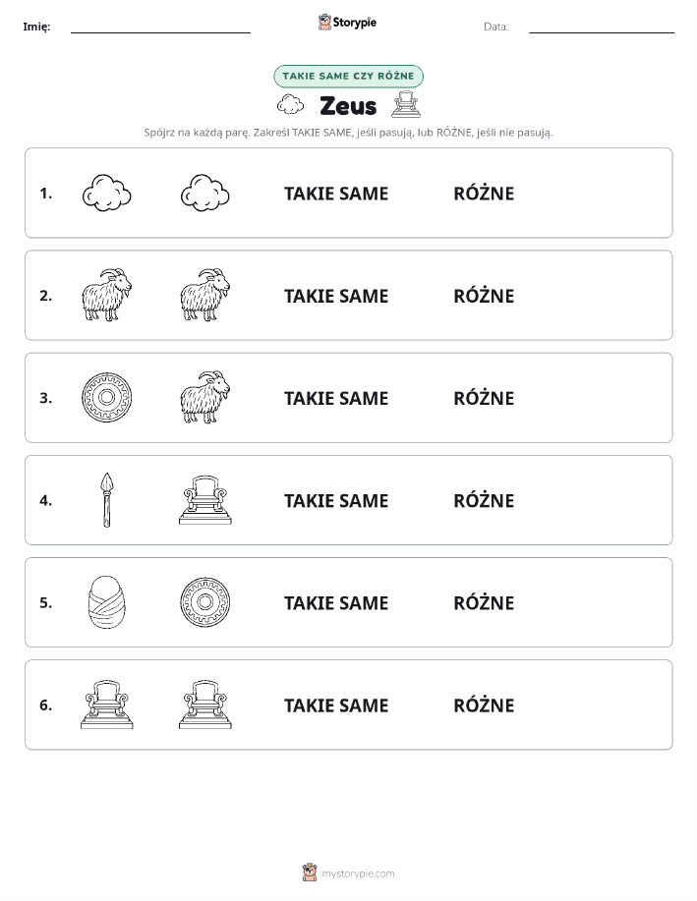697x901 pixels.
Task: Select TAKIE SAME for row 6
Action: pos(336,705)
